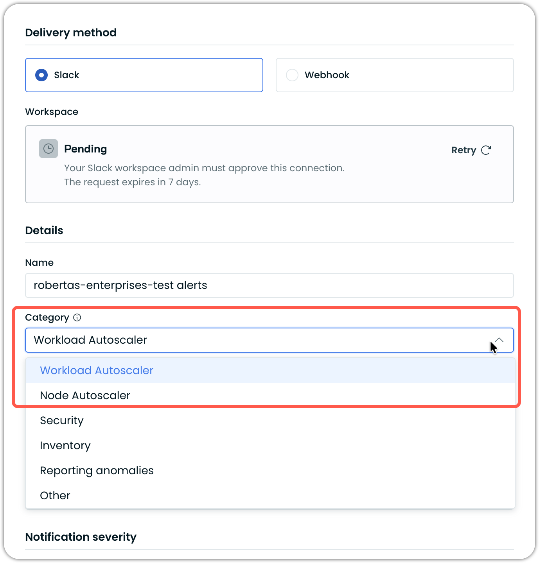Click the Pending clock status icon
The image size is (539, 563).
[49, 149]
